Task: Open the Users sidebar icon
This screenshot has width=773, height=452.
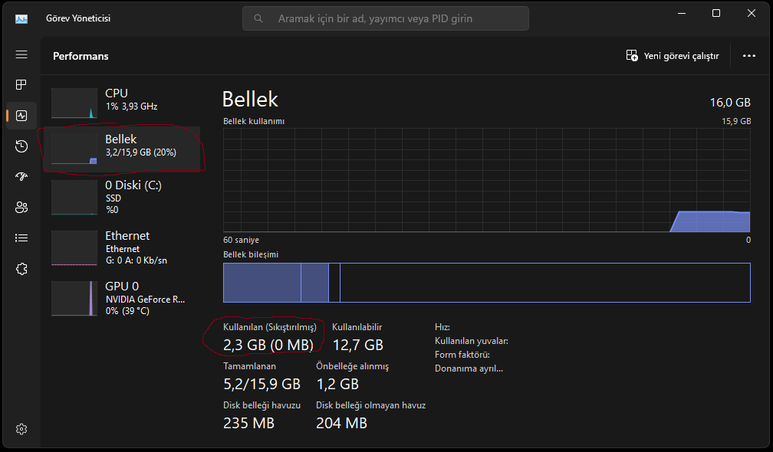Action: (21, 208)
